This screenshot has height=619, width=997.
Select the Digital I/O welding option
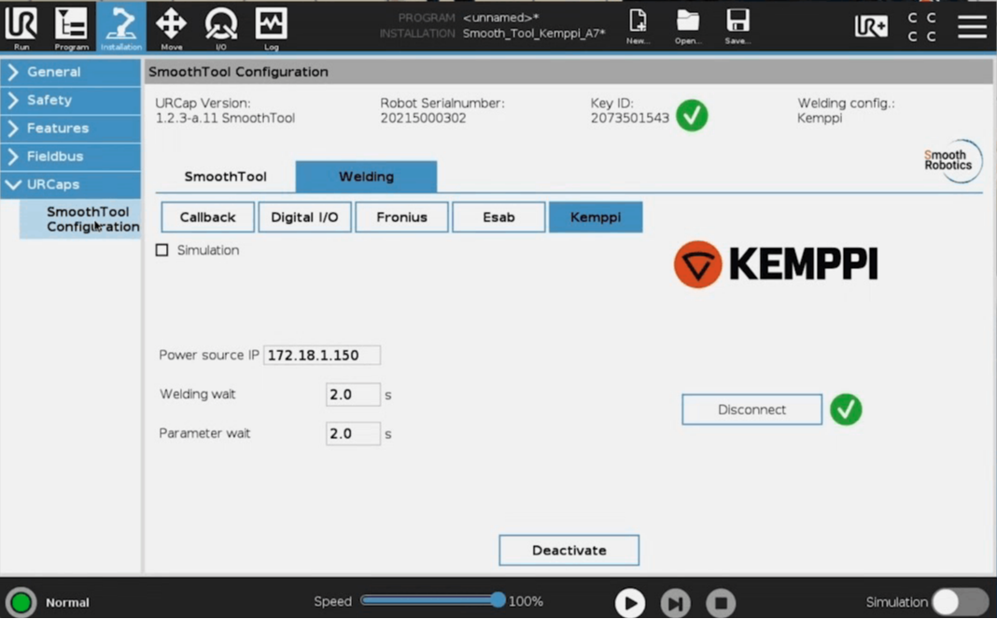click(304, 217)
